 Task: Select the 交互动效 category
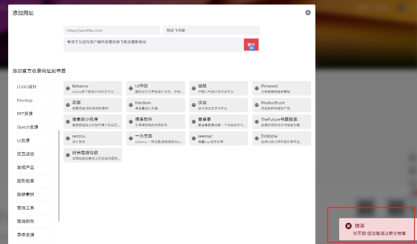[33, 154]
